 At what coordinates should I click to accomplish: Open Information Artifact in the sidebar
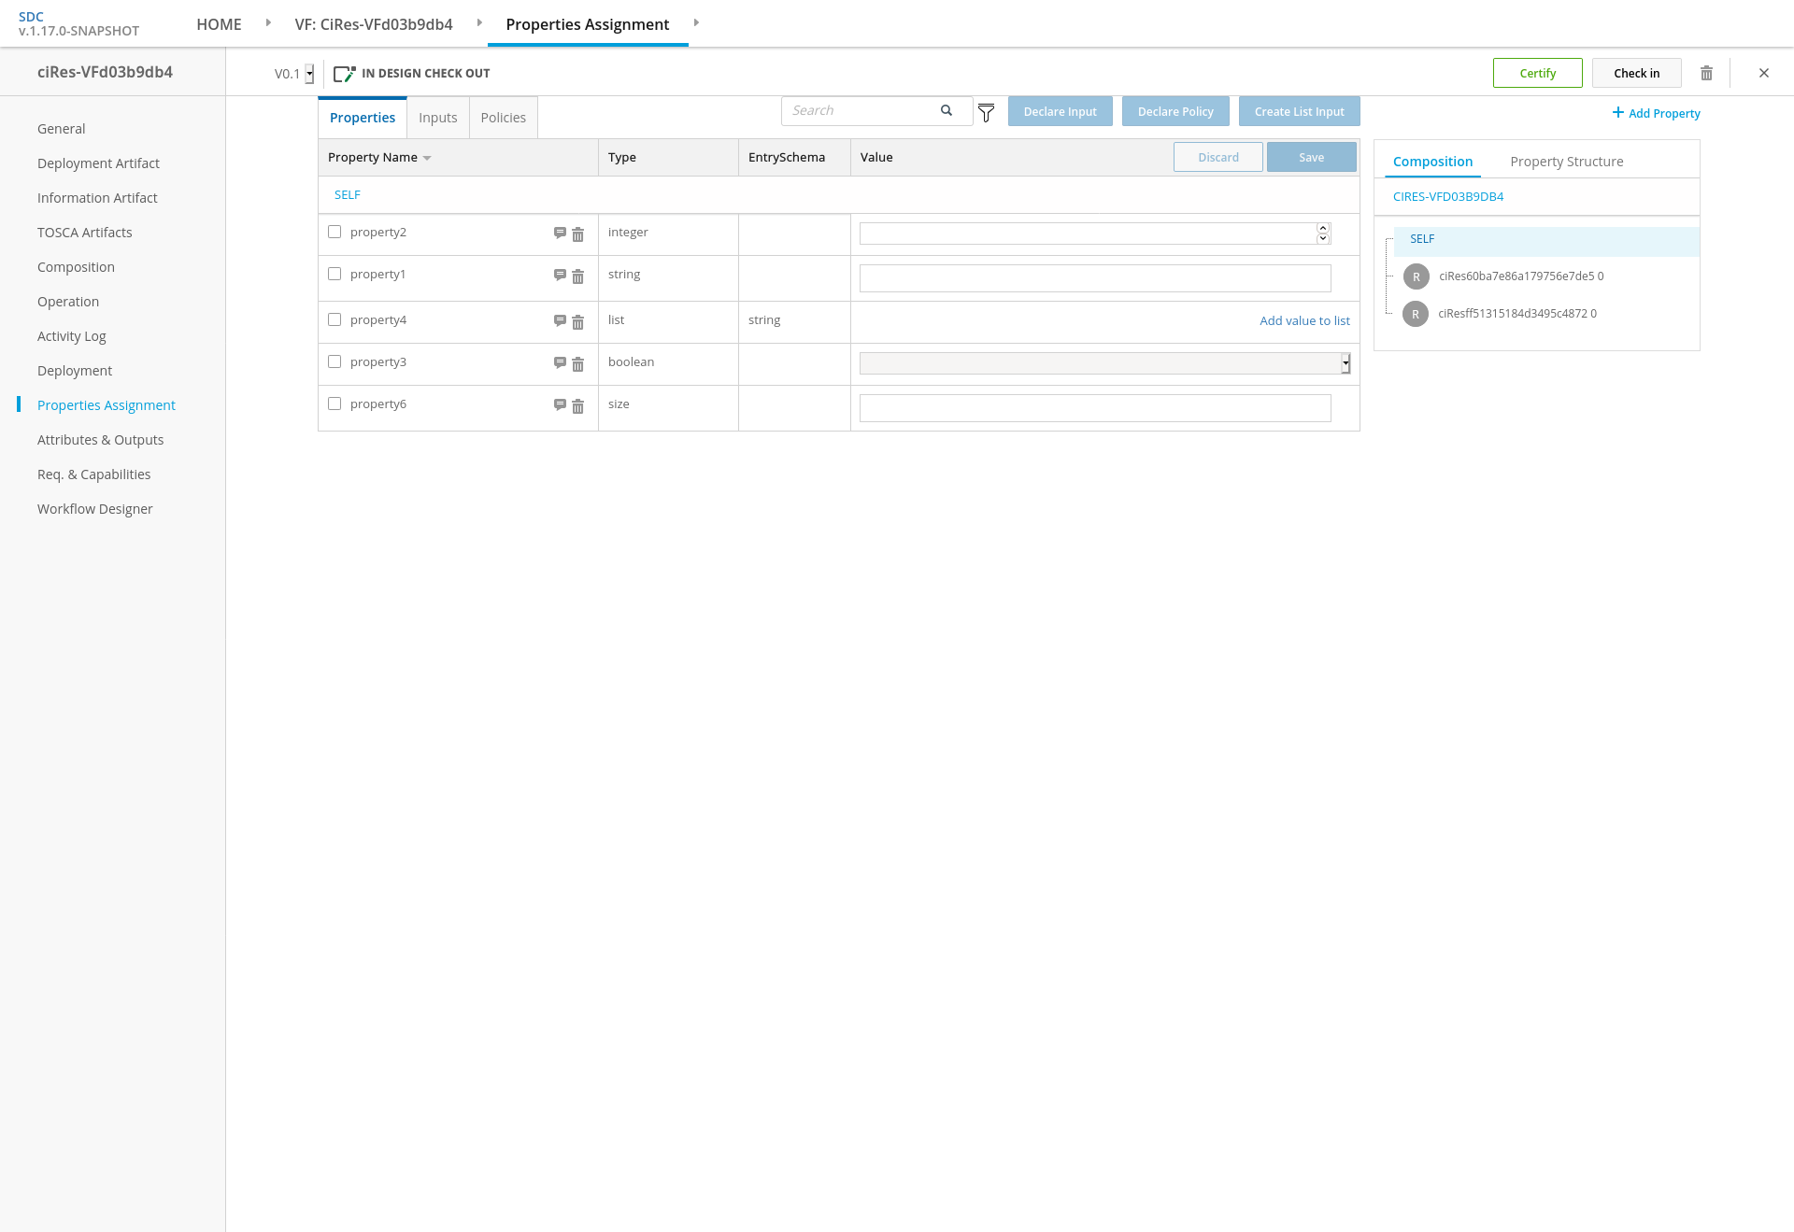(x=97, y=198)
